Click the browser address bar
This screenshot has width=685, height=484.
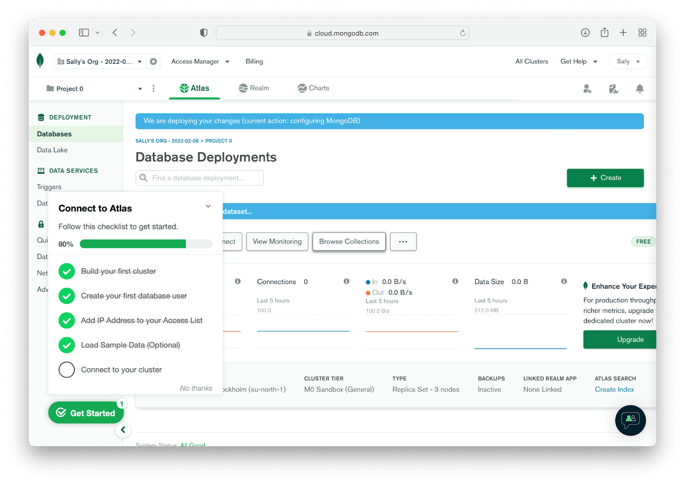[342, 33]
